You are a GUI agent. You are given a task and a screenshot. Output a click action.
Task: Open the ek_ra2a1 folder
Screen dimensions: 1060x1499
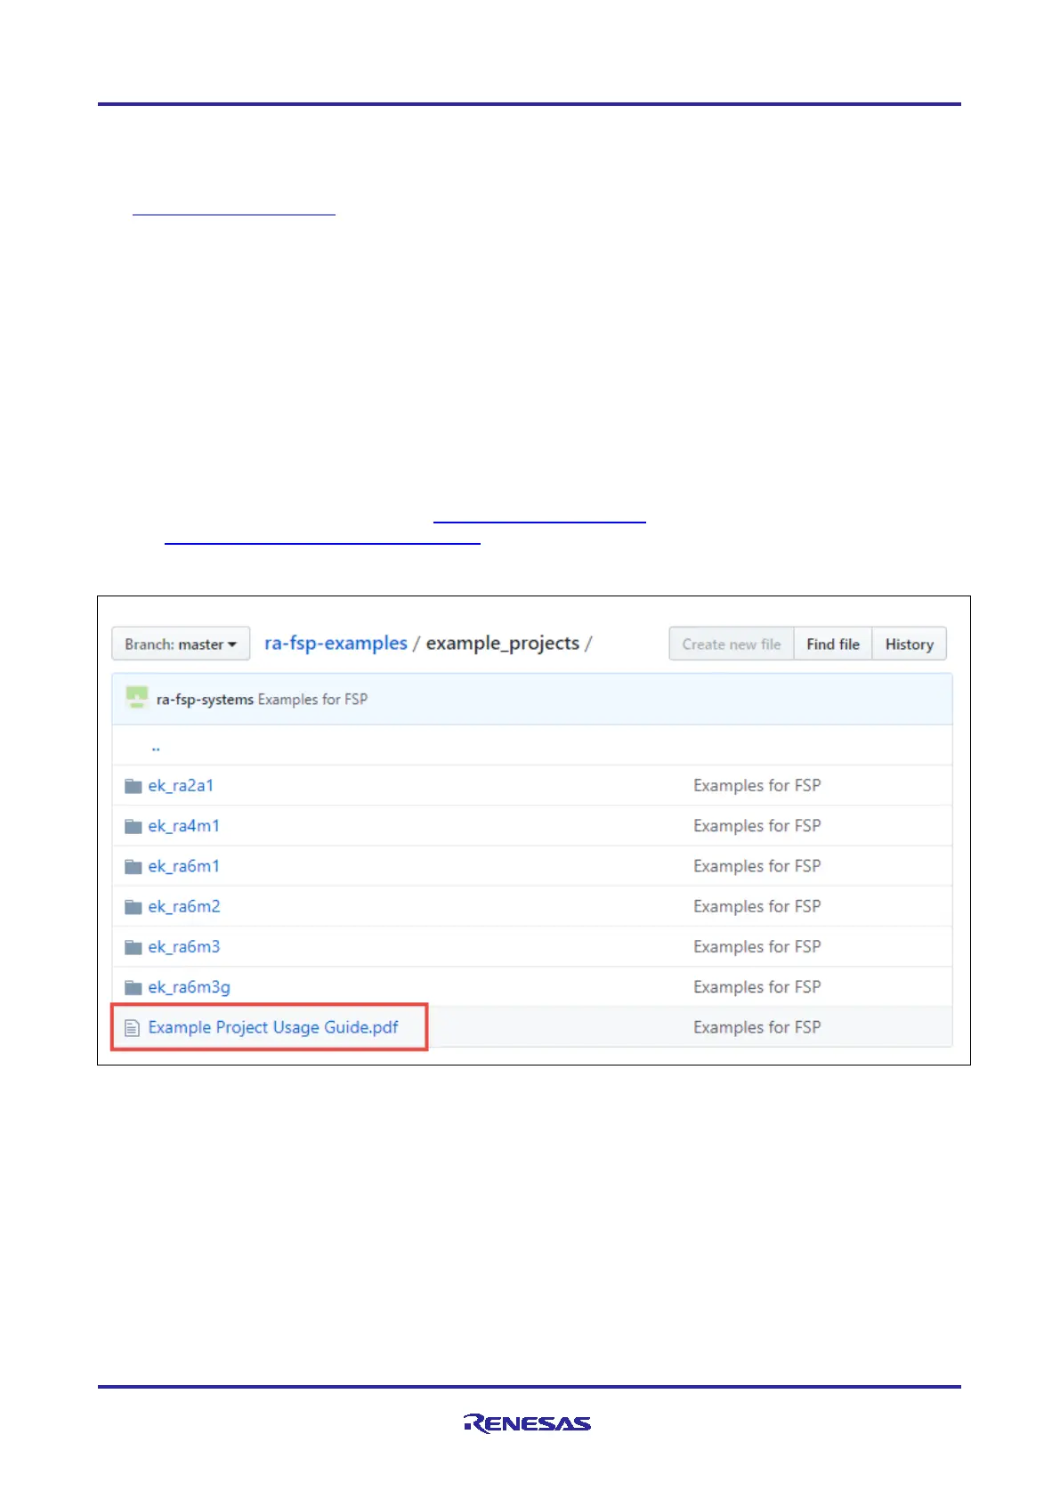[x=181, y=785]
